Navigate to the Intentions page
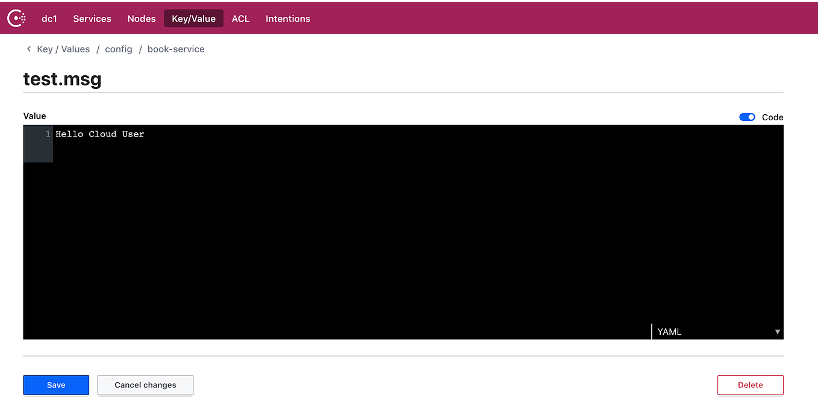818x403 pixels. click(x=287, y=19)
